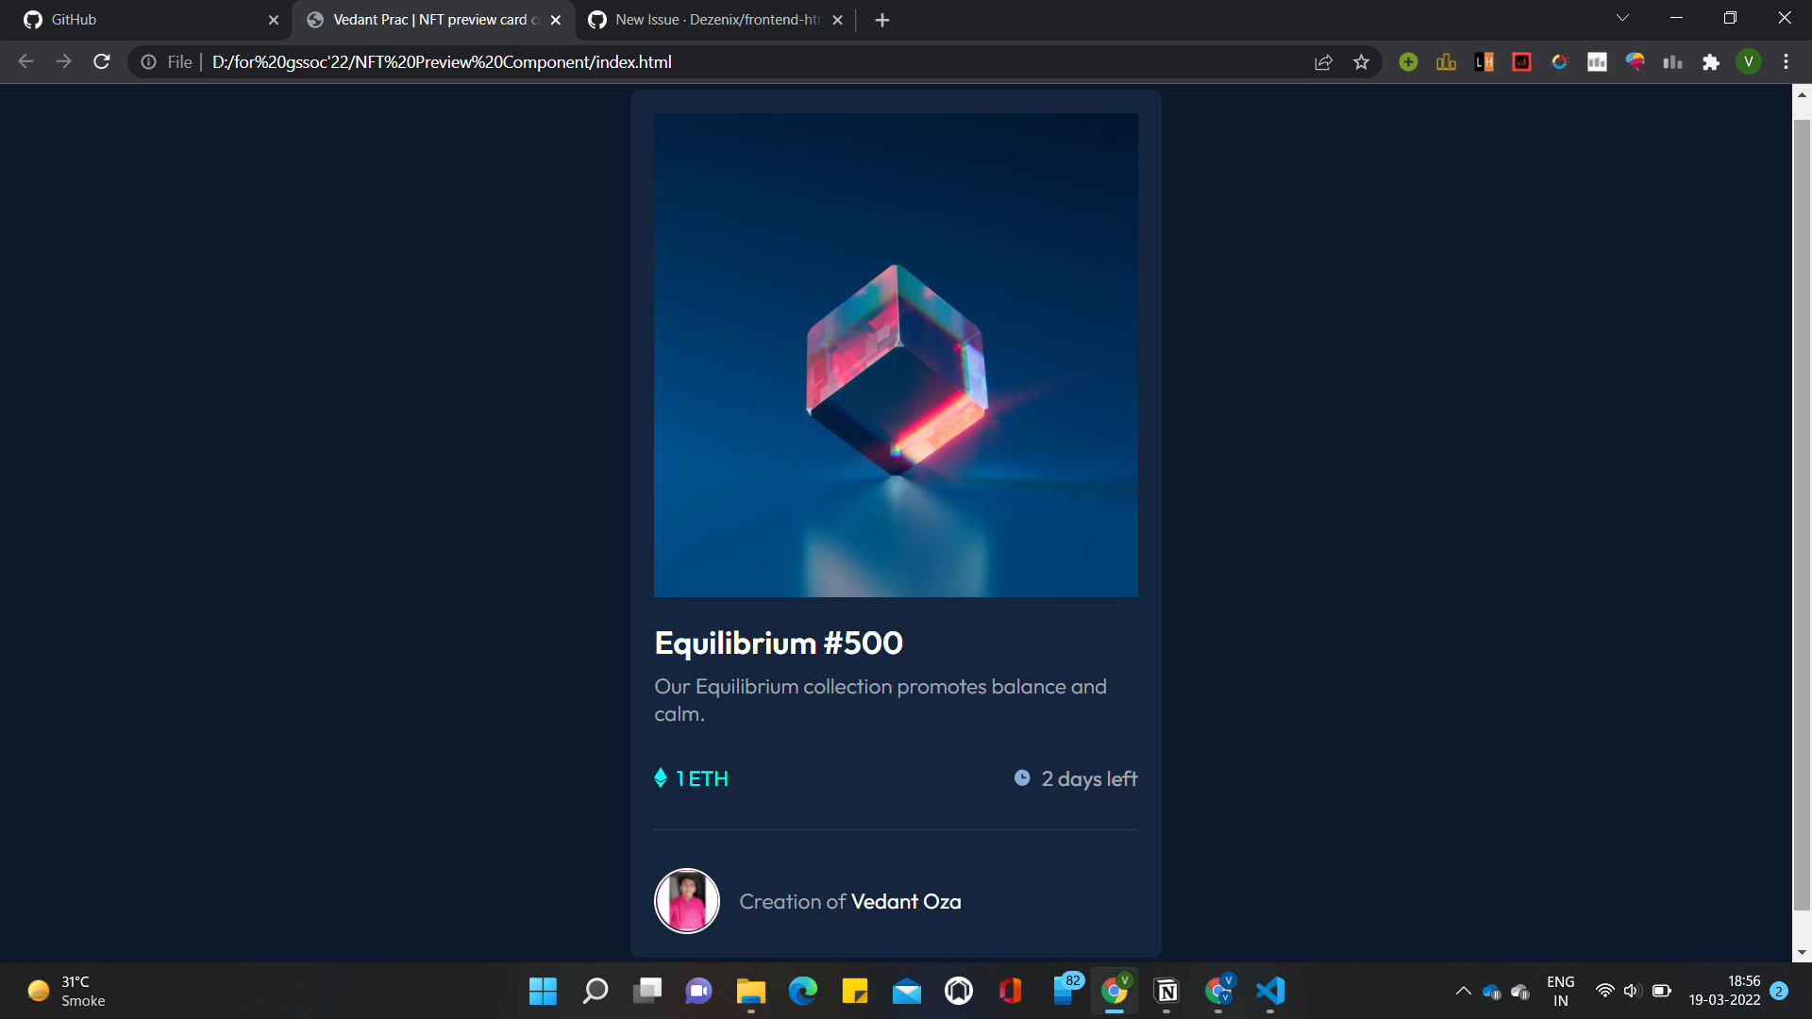This screenshot has height=1019, width=1812.
Task: Click the Equilibrium #500 title
Action: (778, 643)
